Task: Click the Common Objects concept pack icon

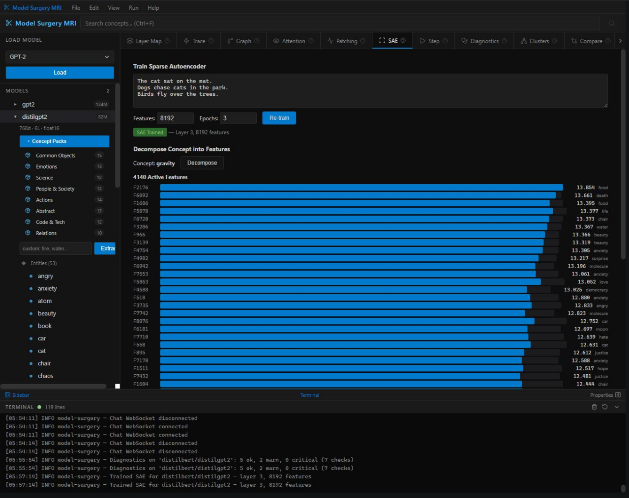Action: [x=28, y=155]
